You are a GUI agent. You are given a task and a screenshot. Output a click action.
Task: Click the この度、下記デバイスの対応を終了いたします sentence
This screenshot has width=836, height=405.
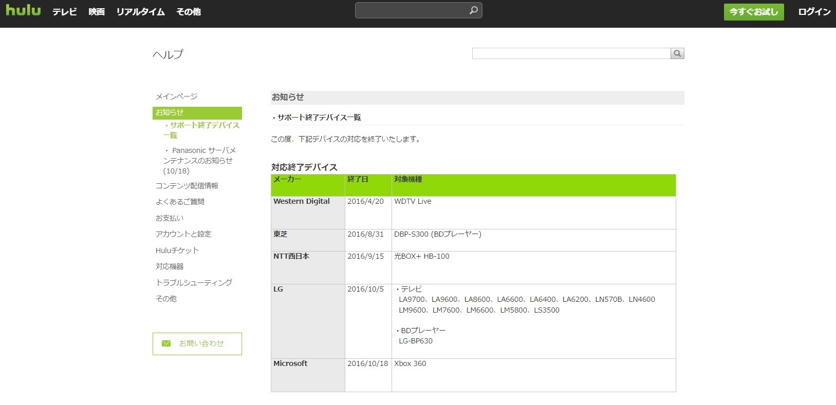[346, 139]
